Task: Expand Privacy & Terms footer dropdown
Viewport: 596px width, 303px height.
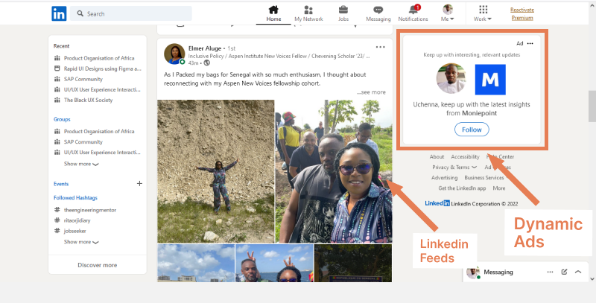Action: (454, 167)
